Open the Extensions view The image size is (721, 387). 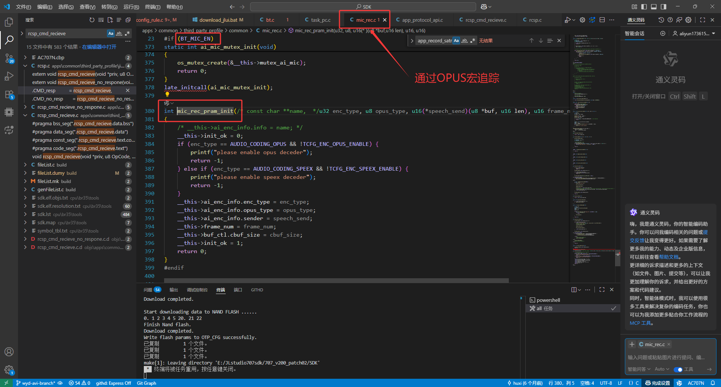click(9, 94)
